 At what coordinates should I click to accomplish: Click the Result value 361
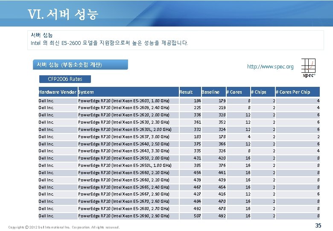197,122
